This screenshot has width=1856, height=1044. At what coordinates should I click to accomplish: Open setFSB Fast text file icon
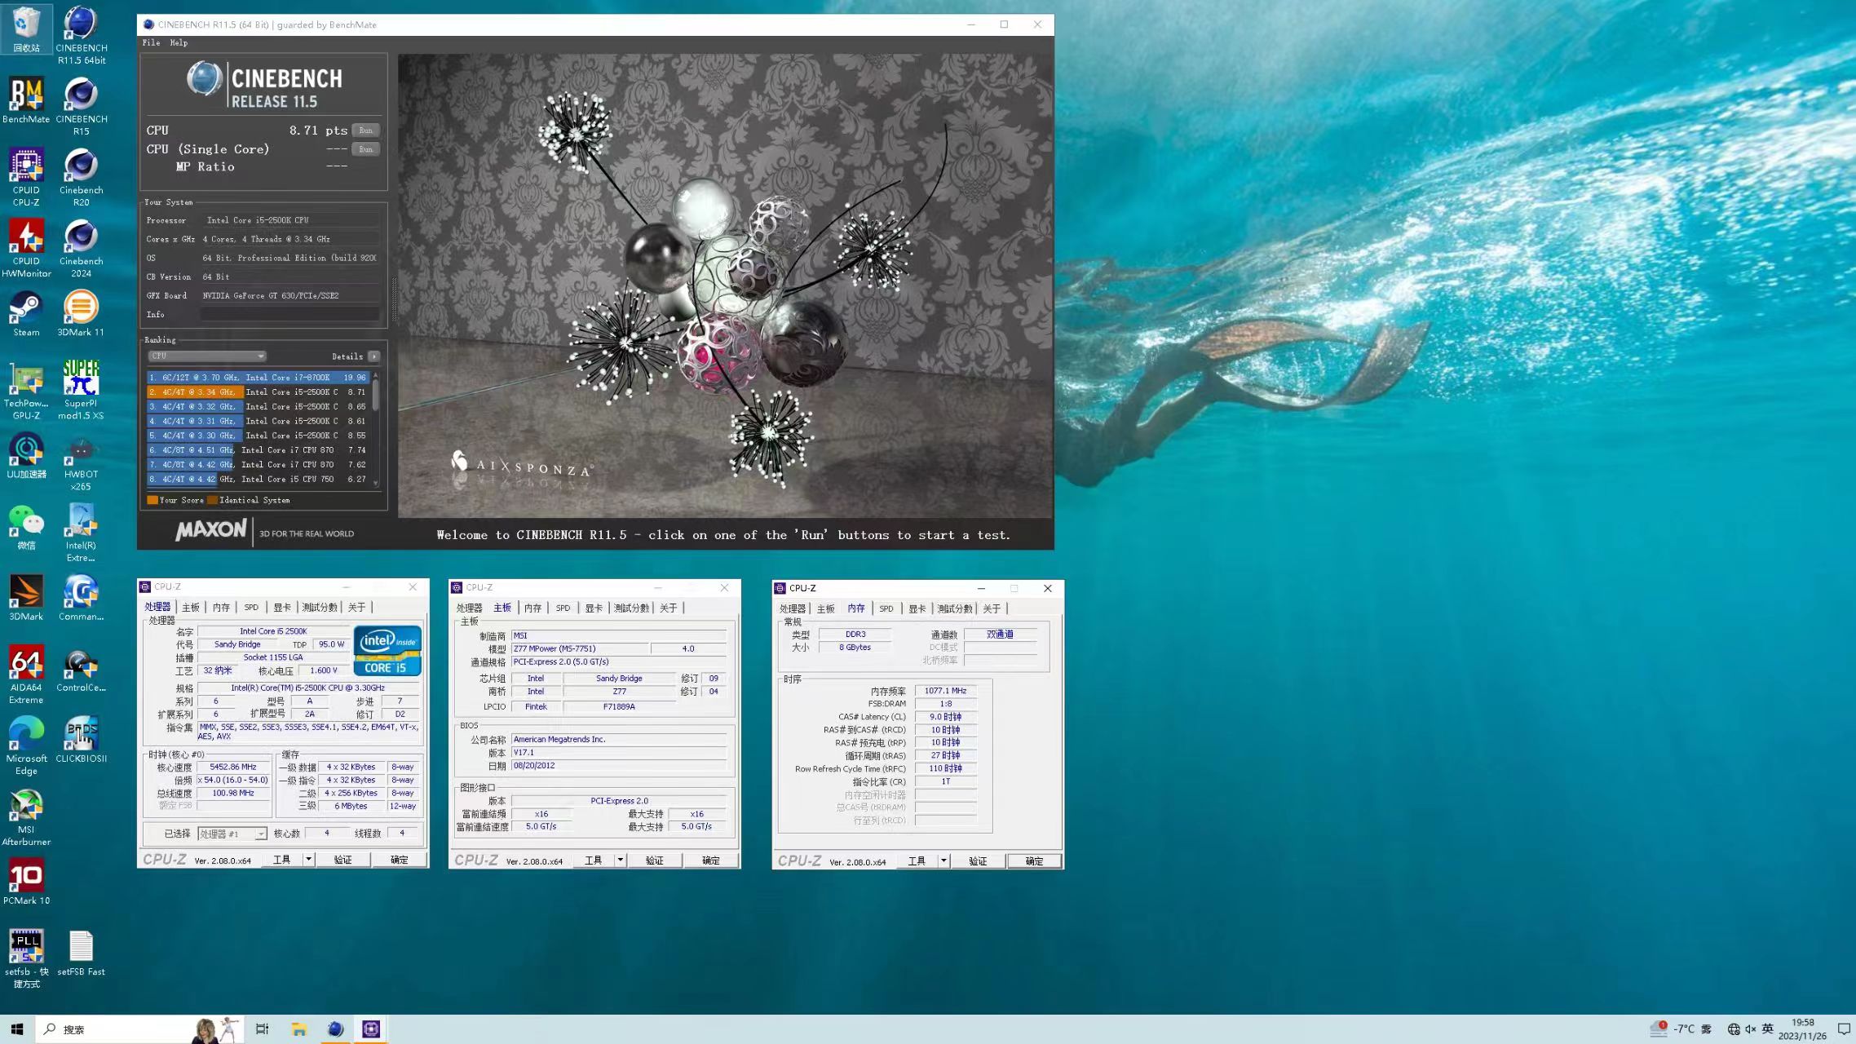pyautogui.click(x=81, y=953)
